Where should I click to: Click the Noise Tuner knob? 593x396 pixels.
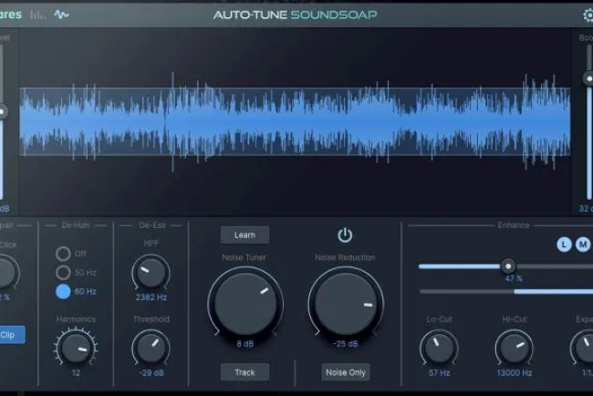(x=245, y=304)
